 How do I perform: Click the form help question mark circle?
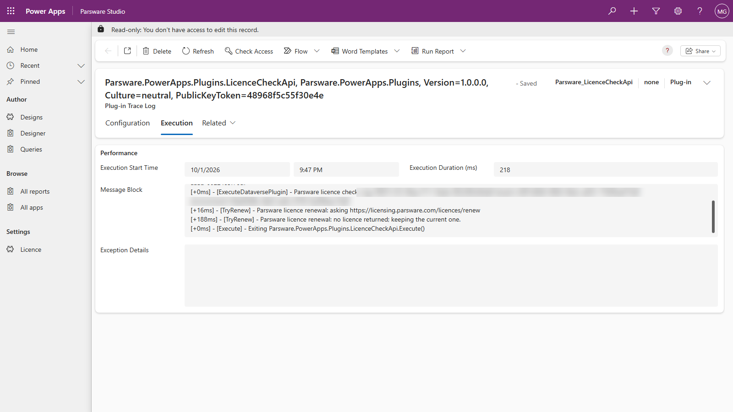tap(667, 50)
